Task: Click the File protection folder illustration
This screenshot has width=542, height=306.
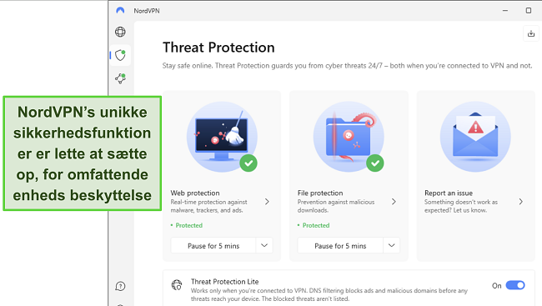Action: point(349,137)
